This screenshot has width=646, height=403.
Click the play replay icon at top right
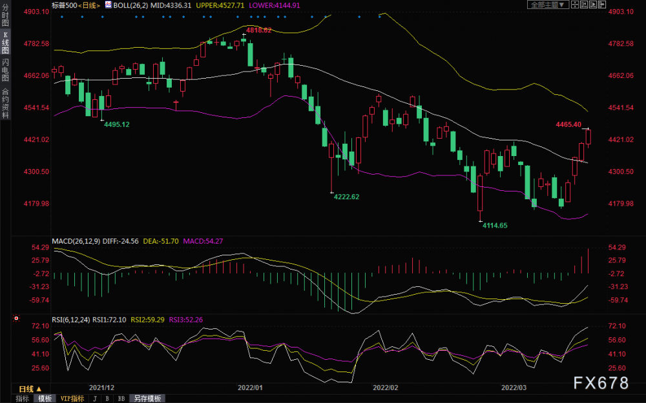pos(593,5)
